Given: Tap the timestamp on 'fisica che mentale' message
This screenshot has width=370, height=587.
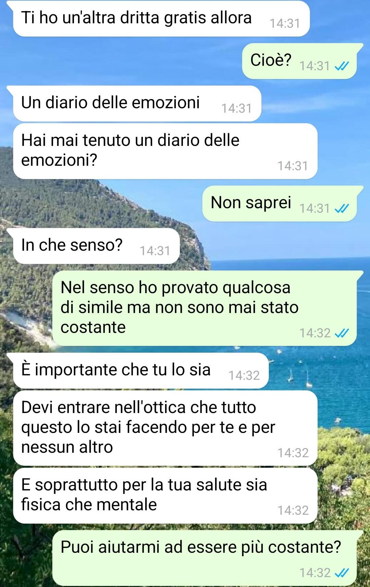Looking at the screenshot, I should [x=293, y=510].
